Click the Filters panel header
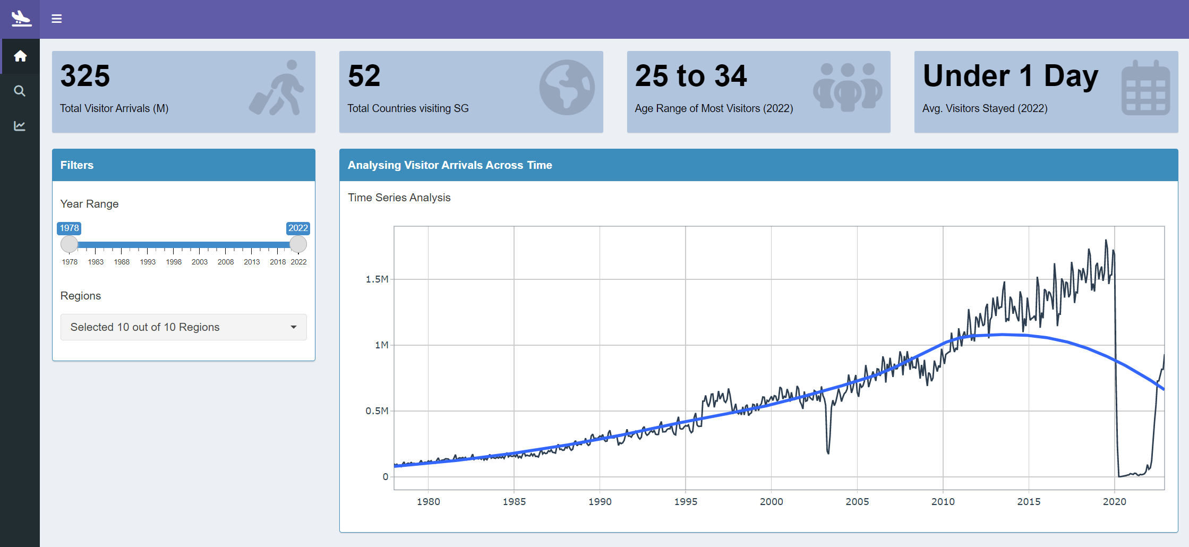The height and width of the screenshot is (547, 1189). tap(183, 165)
